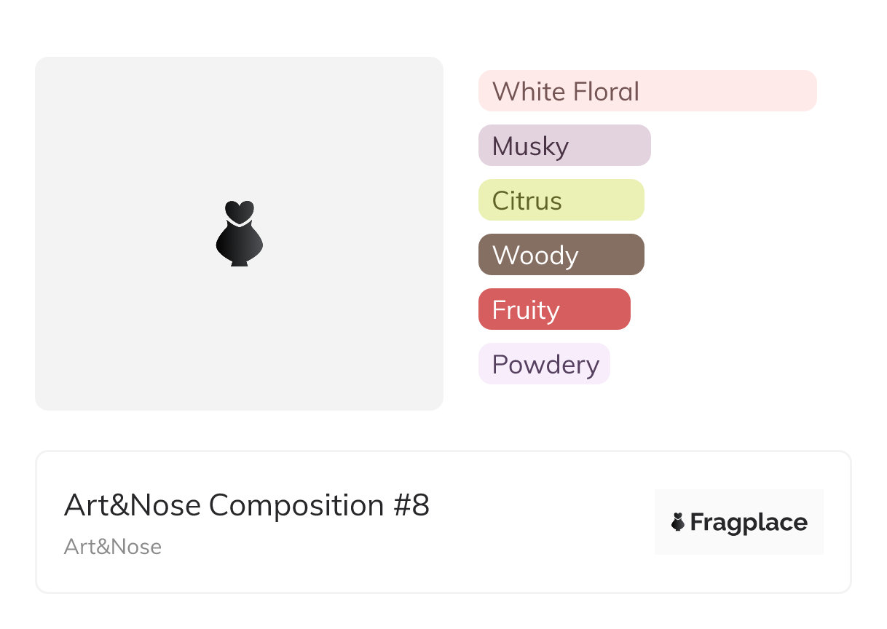This screenshot has height=629, width=887.
Task: Select the Musky accord bar
Action: click(564, 146)
